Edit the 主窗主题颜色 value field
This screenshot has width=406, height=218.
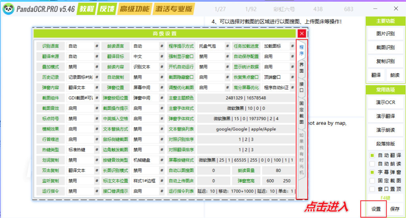(x=246, y=98)
